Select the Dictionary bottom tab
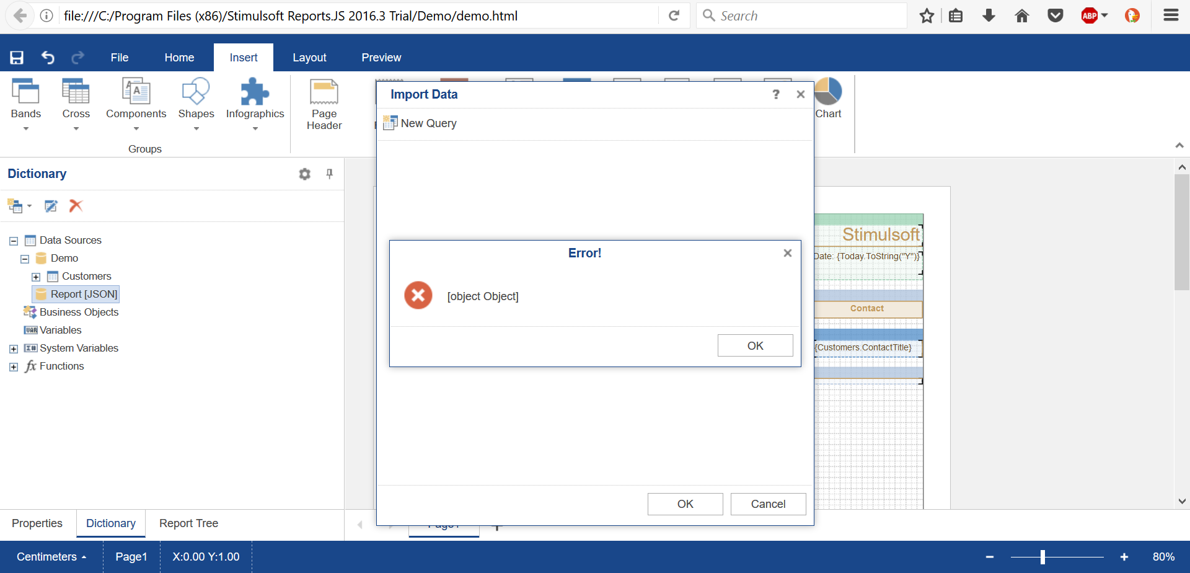Viewport: 1190px width, 573px height. pos(111,523)
